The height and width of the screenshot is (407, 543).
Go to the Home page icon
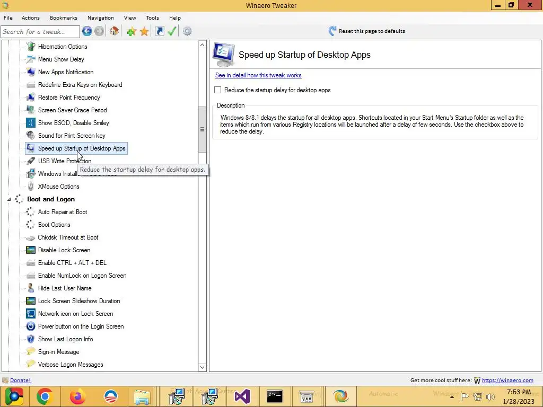[x=115, y=31]
